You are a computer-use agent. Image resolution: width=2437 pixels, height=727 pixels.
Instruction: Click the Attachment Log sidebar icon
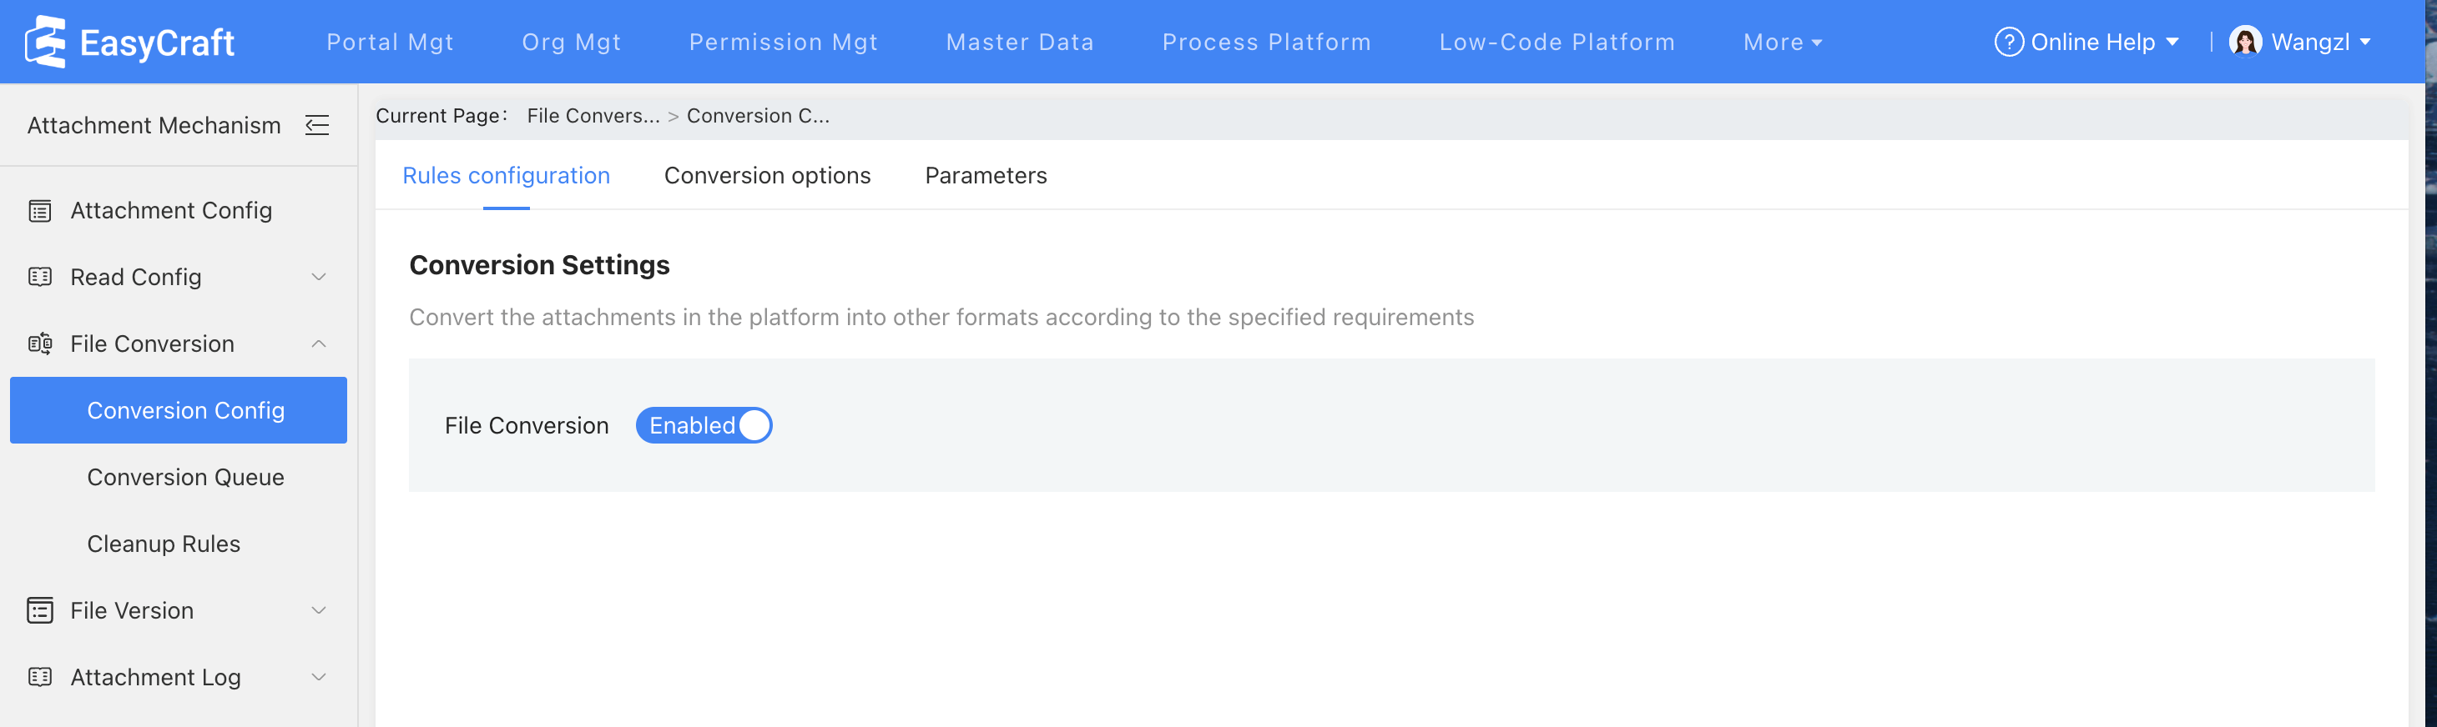click(40, 677)
